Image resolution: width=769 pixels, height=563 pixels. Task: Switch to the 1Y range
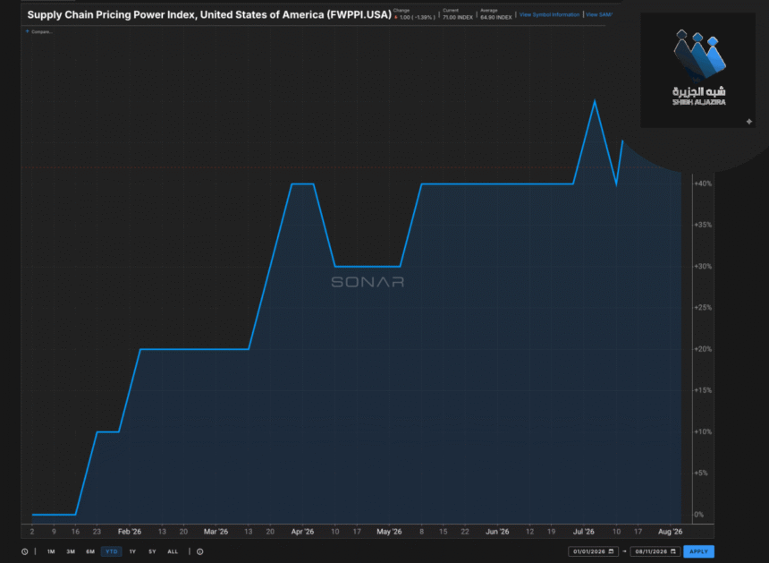pos(132,551)
